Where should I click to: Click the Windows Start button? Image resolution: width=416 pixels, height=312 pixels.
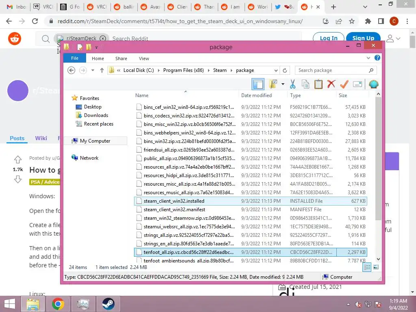(10, 304)
